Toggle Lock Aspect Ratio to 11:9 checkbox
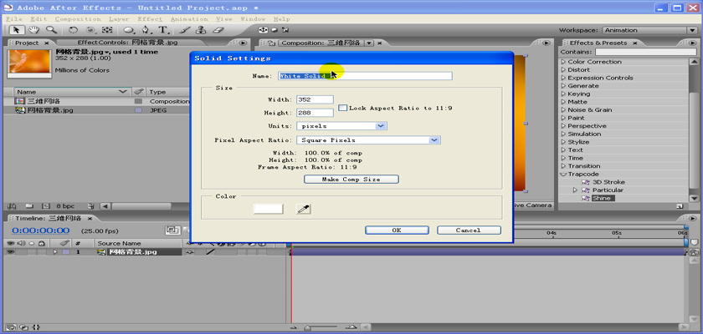 [342, 108]
